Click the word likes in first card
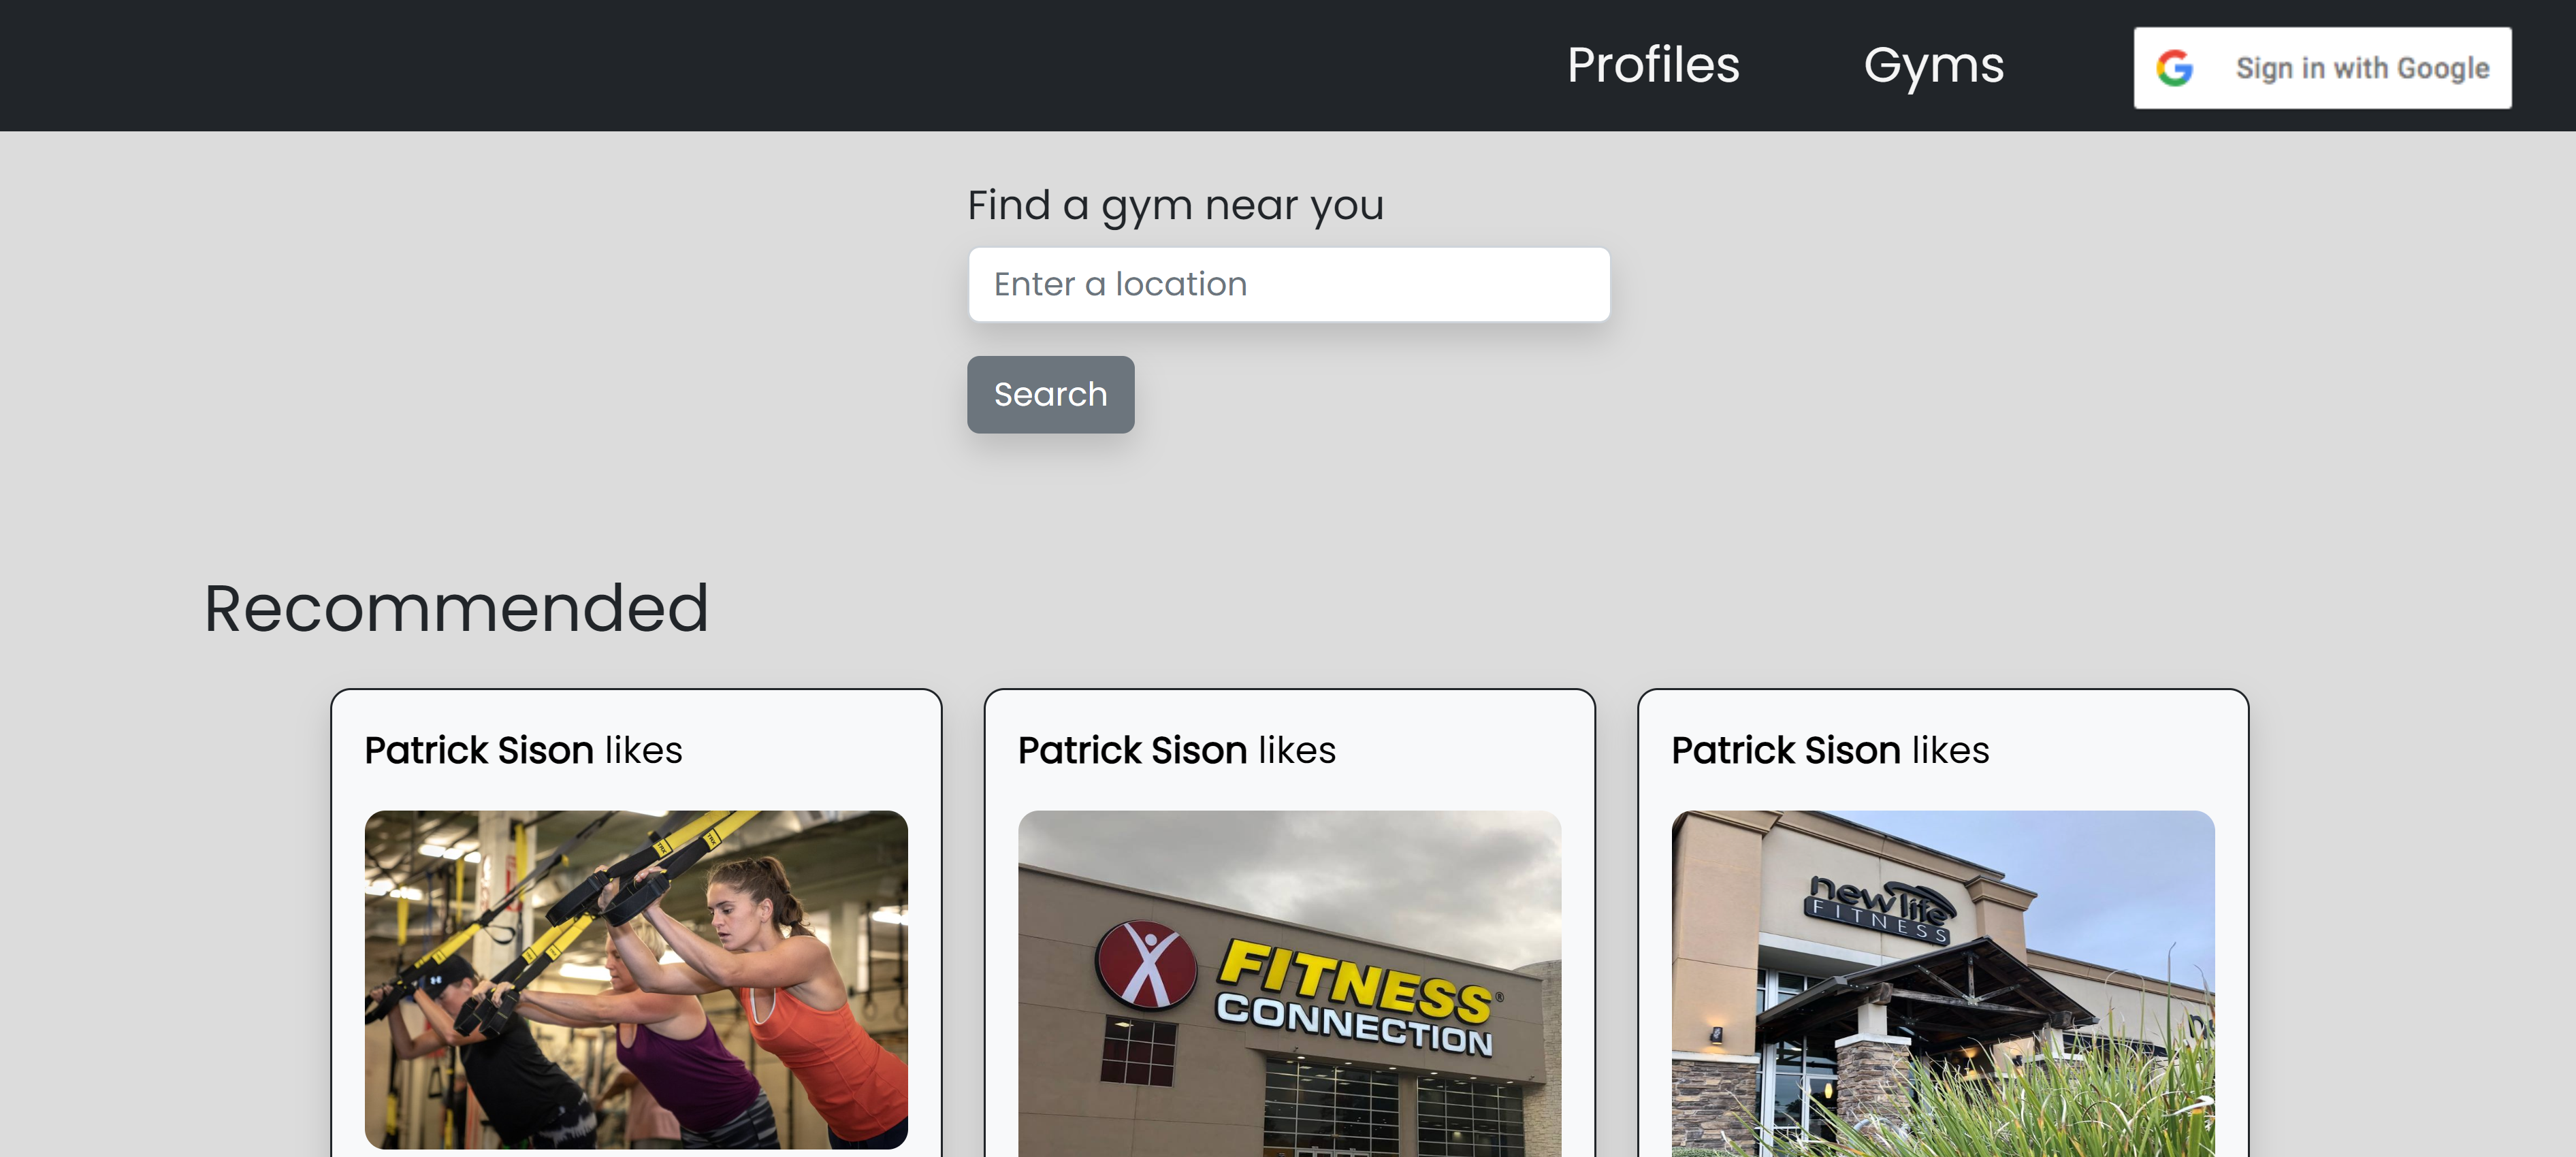This screenshot has width=2576, height=1157. click(643, 750)
